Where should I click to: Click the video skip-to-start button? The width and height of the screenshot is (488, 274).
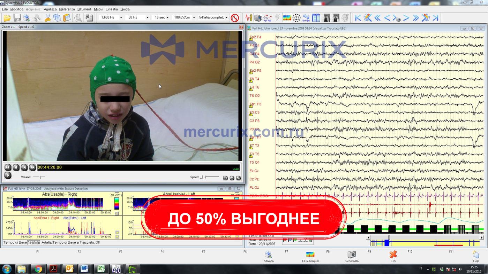coord(8,167)
